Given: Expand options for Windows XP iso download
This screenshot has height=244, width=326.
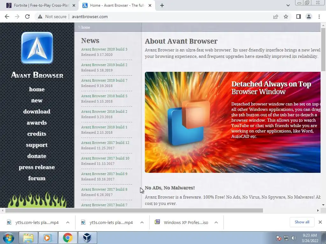Looking at the screenshot, I should (x=216, y=222).
